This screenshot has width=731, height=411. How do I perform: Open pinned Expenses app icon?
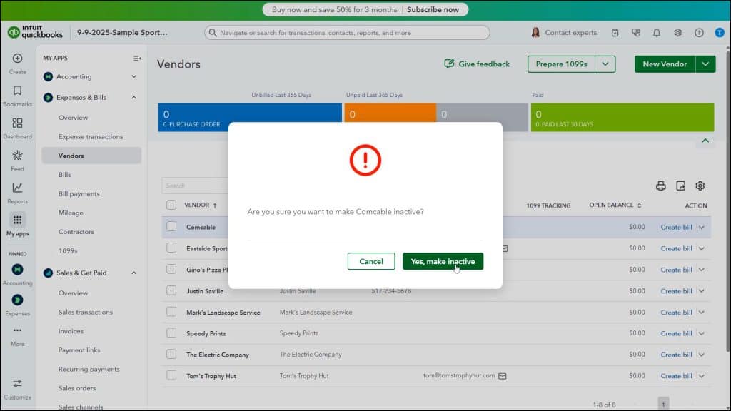pyautogui.click(x=17, y=300)
